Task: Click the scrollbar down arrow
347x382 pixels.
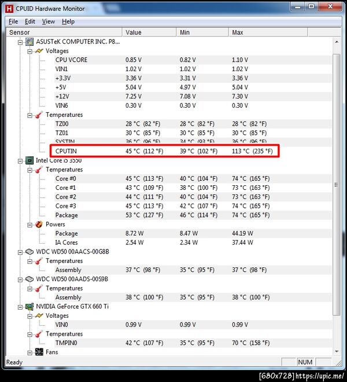Action: pos(337,351)
